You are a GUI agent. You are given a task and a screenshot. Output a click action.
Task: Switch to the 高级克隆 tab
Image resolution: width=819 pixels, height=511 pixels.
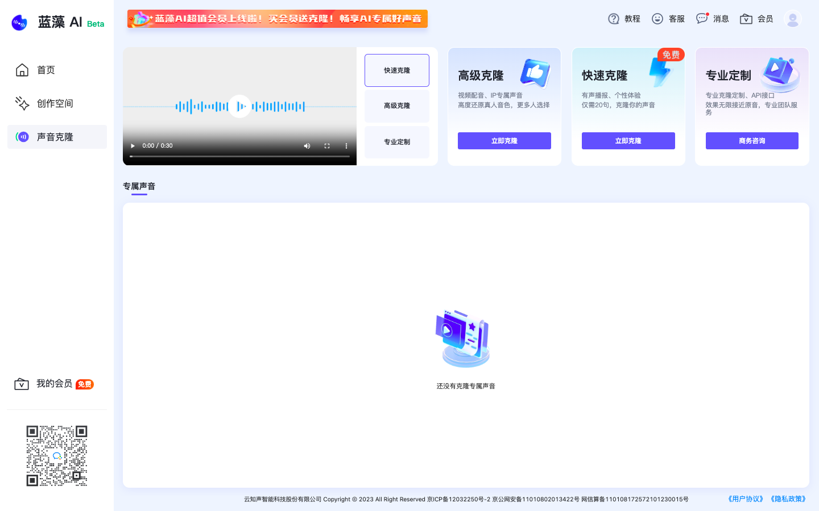coord(396,106)
